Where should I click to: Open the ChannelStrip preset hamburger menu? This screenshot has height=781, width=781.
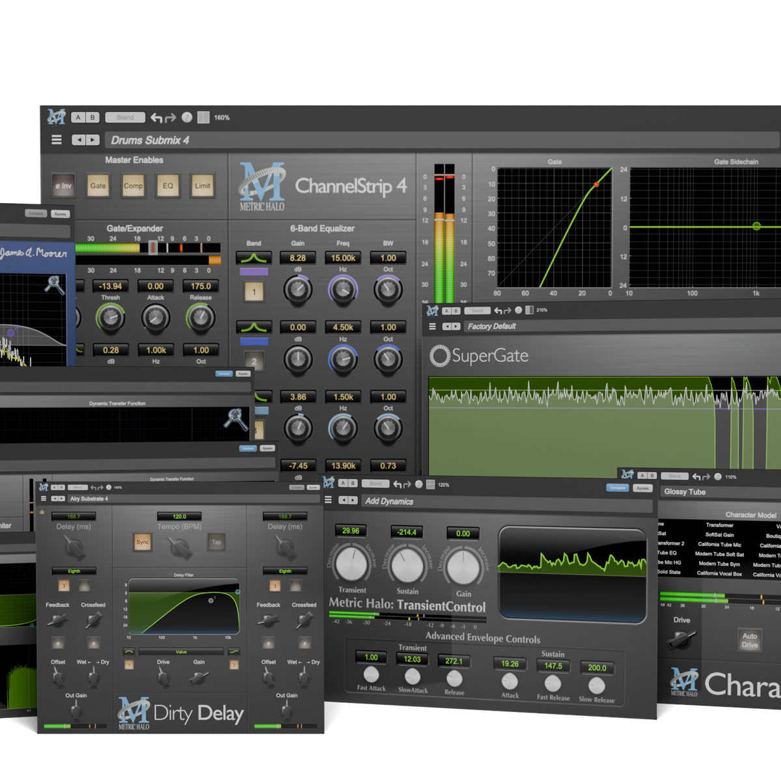(x=57, y=140)
